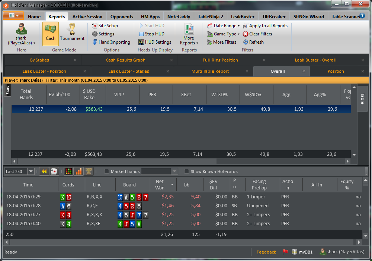Click Refresh filters icon
Viewport: 372px width, 261px height.
click(x=246, y=42)
